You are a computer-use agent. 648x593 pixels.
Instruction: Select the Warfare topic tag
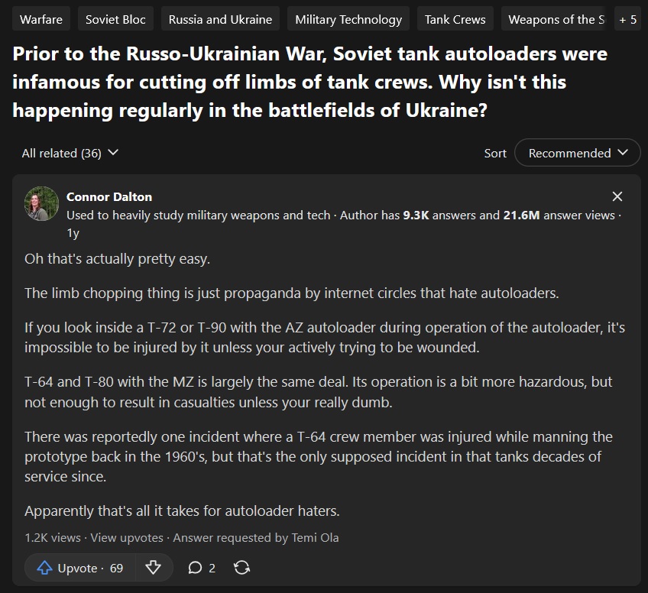[41, 19]
